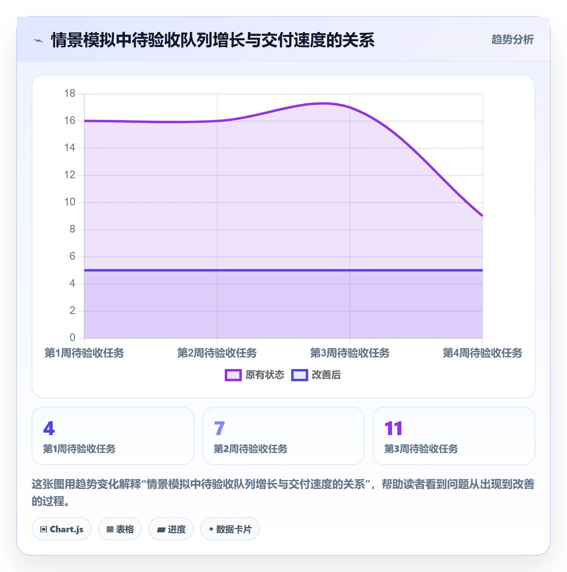Open the data card showing 4
Viewport: 567px width, 572px height.
(113, 436)
